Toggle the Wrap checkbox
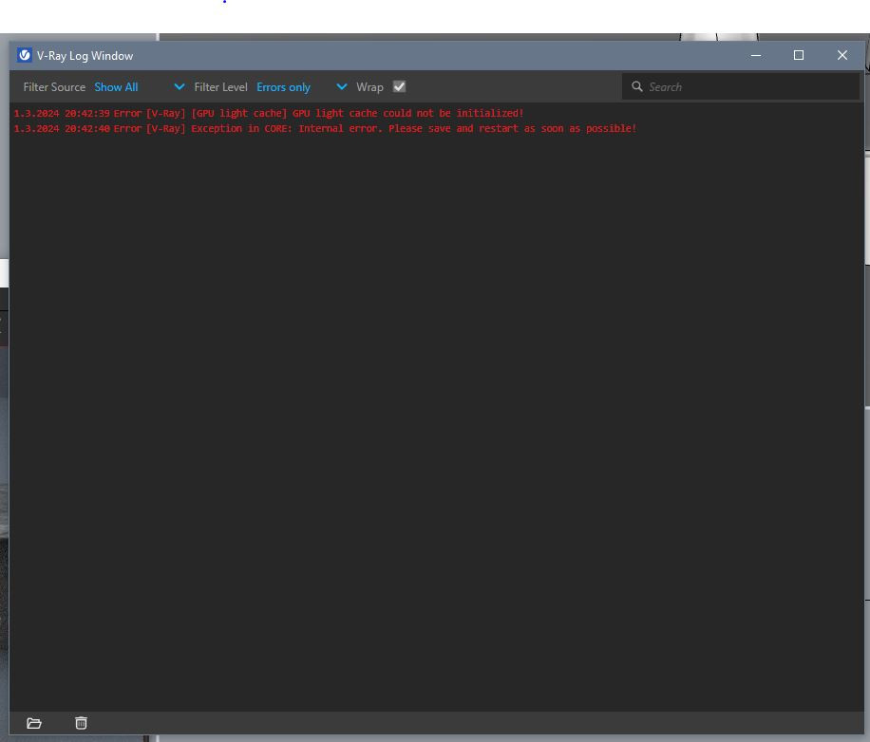 tap(399, 86)
